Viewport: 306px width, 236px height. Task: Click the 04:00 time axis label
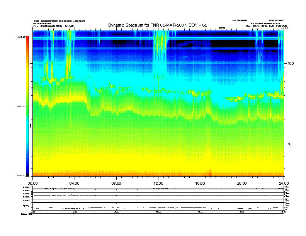pyautogui.click(x=75, y=184)
